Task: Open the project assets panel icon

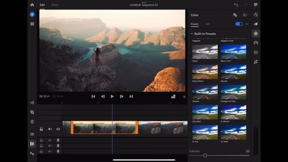Action: (32, 24)
